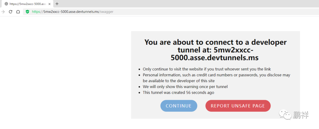
Task: Click the browser forward arrow
Action: (3, 12)
